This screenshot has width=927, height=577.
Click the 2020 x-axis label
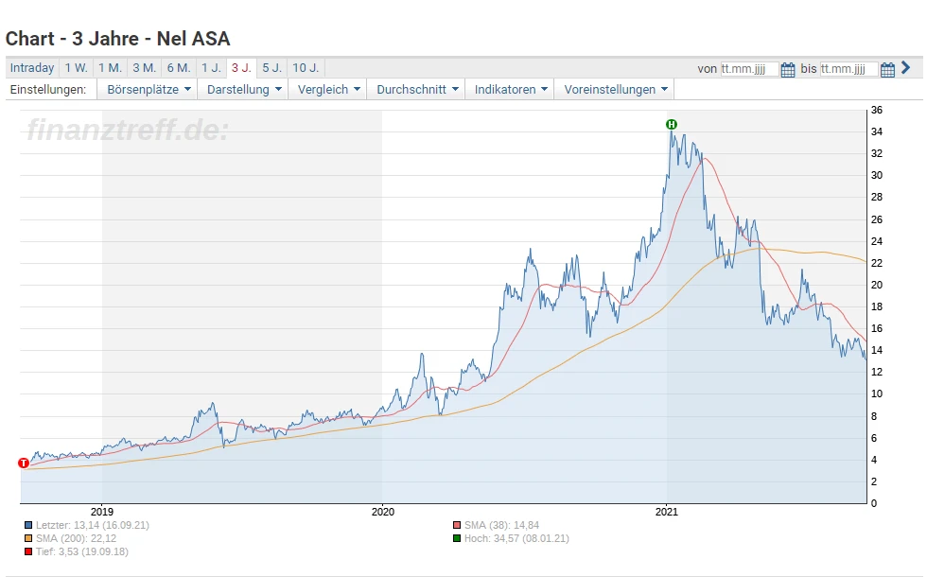(382, 512)
